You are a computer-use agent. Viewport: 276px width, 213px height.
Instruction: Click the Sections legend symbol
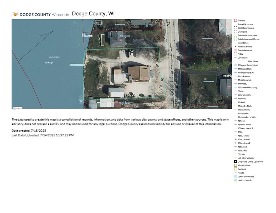[235, 169]
